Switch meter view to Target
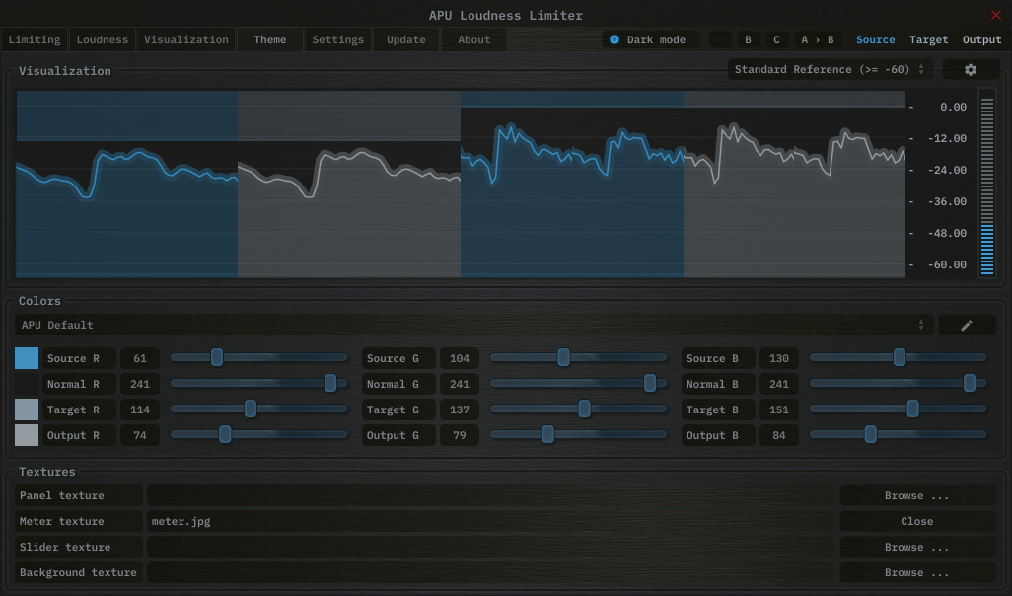The width and height of the screenshot is (1012, 596). coord(928,40)
